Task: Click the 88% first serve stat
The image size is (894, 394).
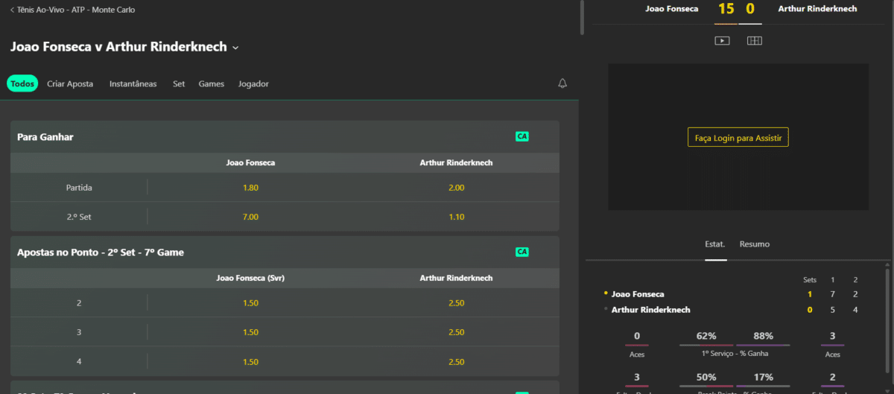Action: 764,337
